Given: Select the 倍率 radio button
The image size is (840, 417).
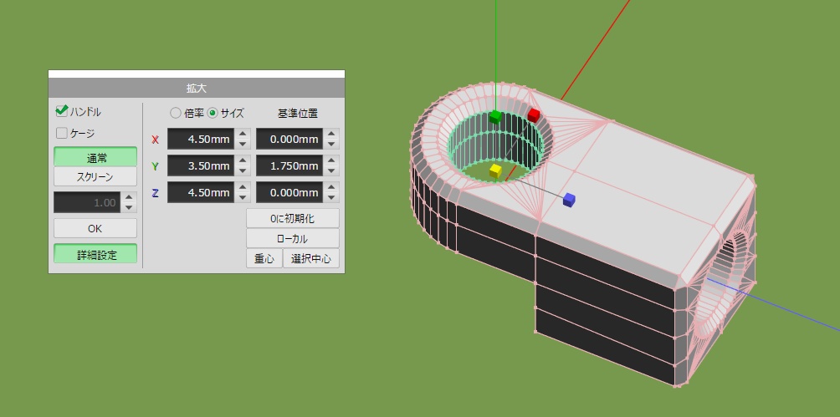Looking at the screenshot, I should click(x=176, y=113).
